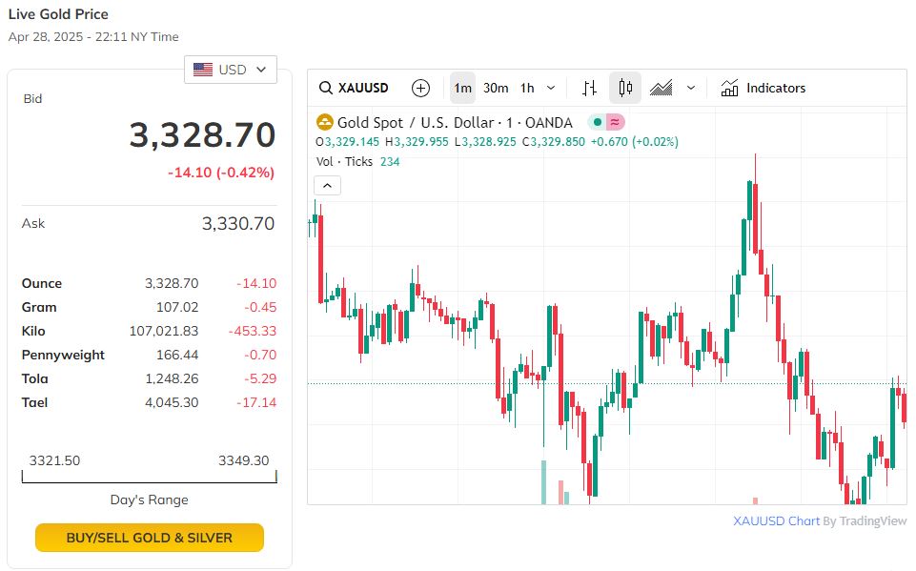
Task: Click the US flag icon
Action: coord(203,70)
